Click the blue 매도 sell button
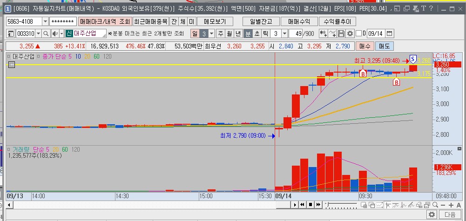This screenshot has height=221, width=466. tap(384, 46)
